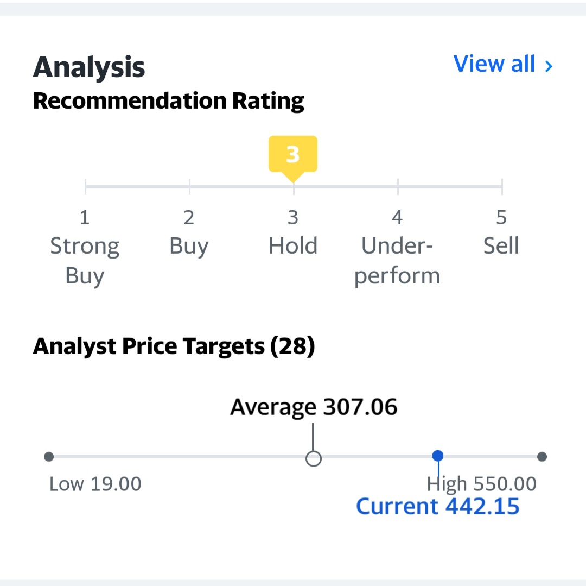Click the low price target dot
586x586 pixels.
pyautogui.click(x=49, y=457)
